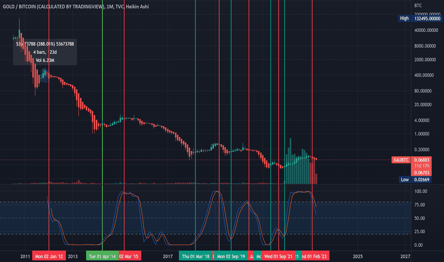
Task: Click the 0.00 indicator scale label
Action: point(418,245)
